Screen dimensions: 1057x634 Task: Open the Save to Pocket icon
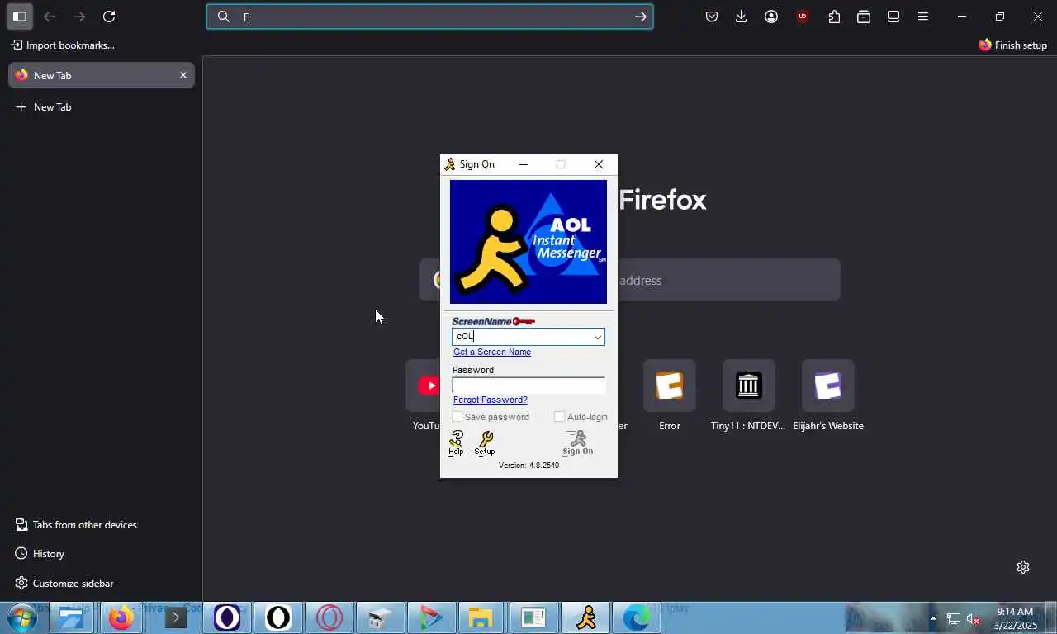pyautogui.click(x=712, y=17)
